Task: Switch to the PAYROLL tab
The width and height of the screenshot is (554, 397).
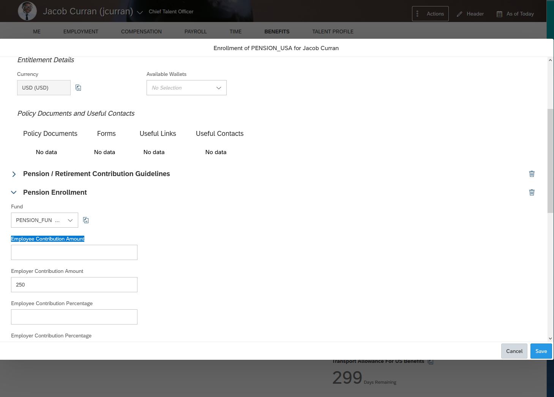Action: (196, 32)
